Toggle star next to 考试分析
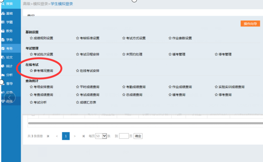 [31, 102]
